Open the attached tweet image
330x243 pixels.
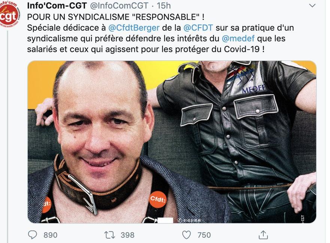(172, 142)
